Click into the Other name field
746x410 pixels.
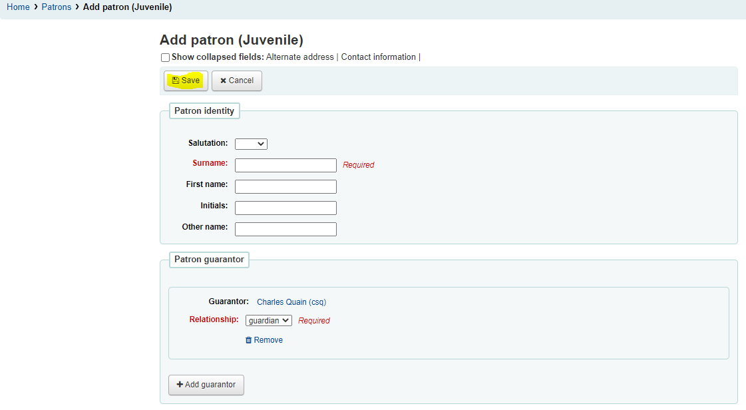285,229
